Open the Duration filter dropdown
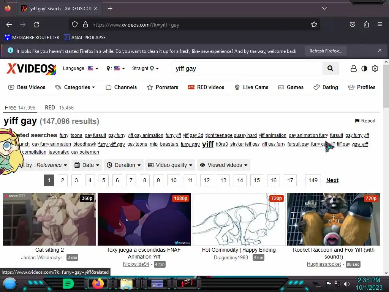The height and width of the screenshot is (292, 389). point(123,165)
